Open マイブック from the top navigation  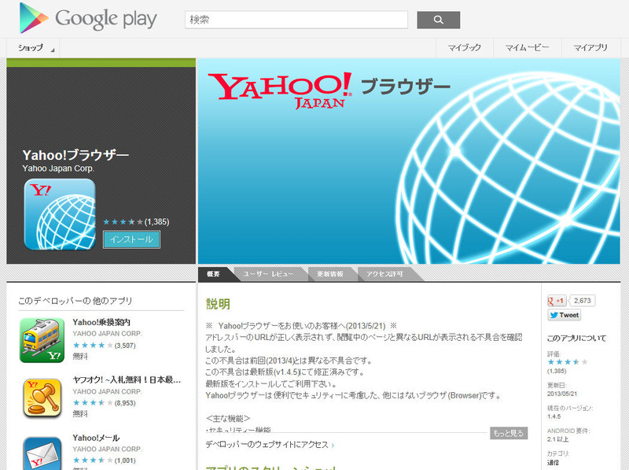pos(465,48)
